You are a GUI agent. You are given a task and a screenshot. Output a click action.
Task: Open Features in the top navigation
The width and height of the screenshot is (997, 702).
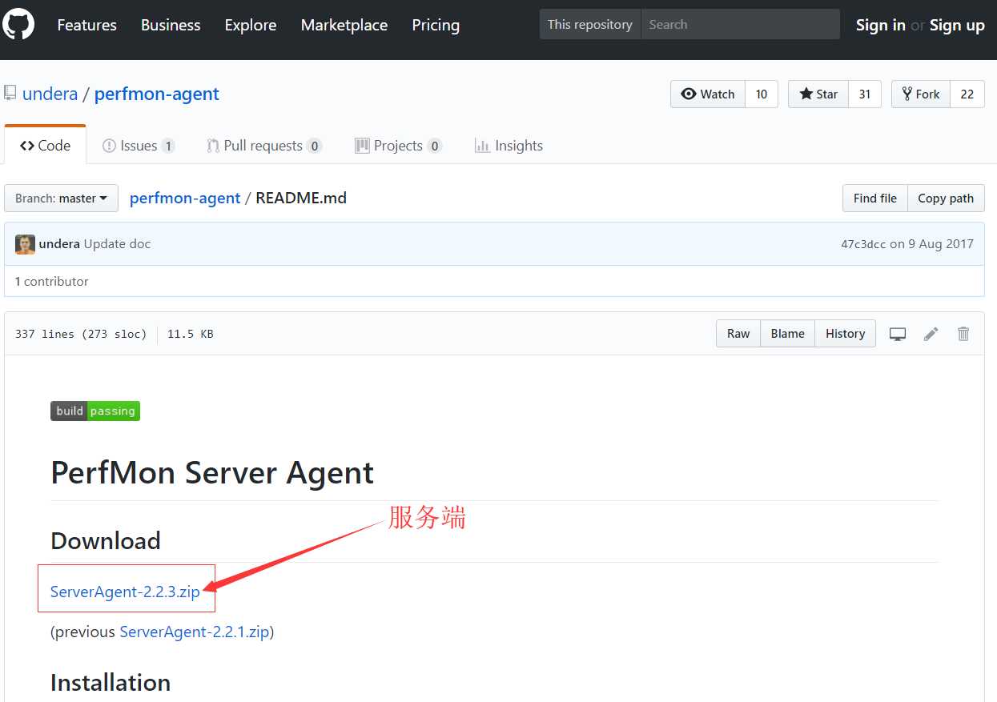point(86,25)
